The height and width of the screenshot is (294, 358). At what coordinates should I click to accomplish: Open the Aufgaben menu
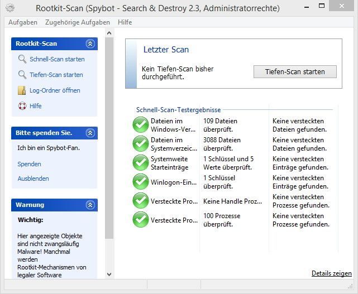(x=23, y=22)
